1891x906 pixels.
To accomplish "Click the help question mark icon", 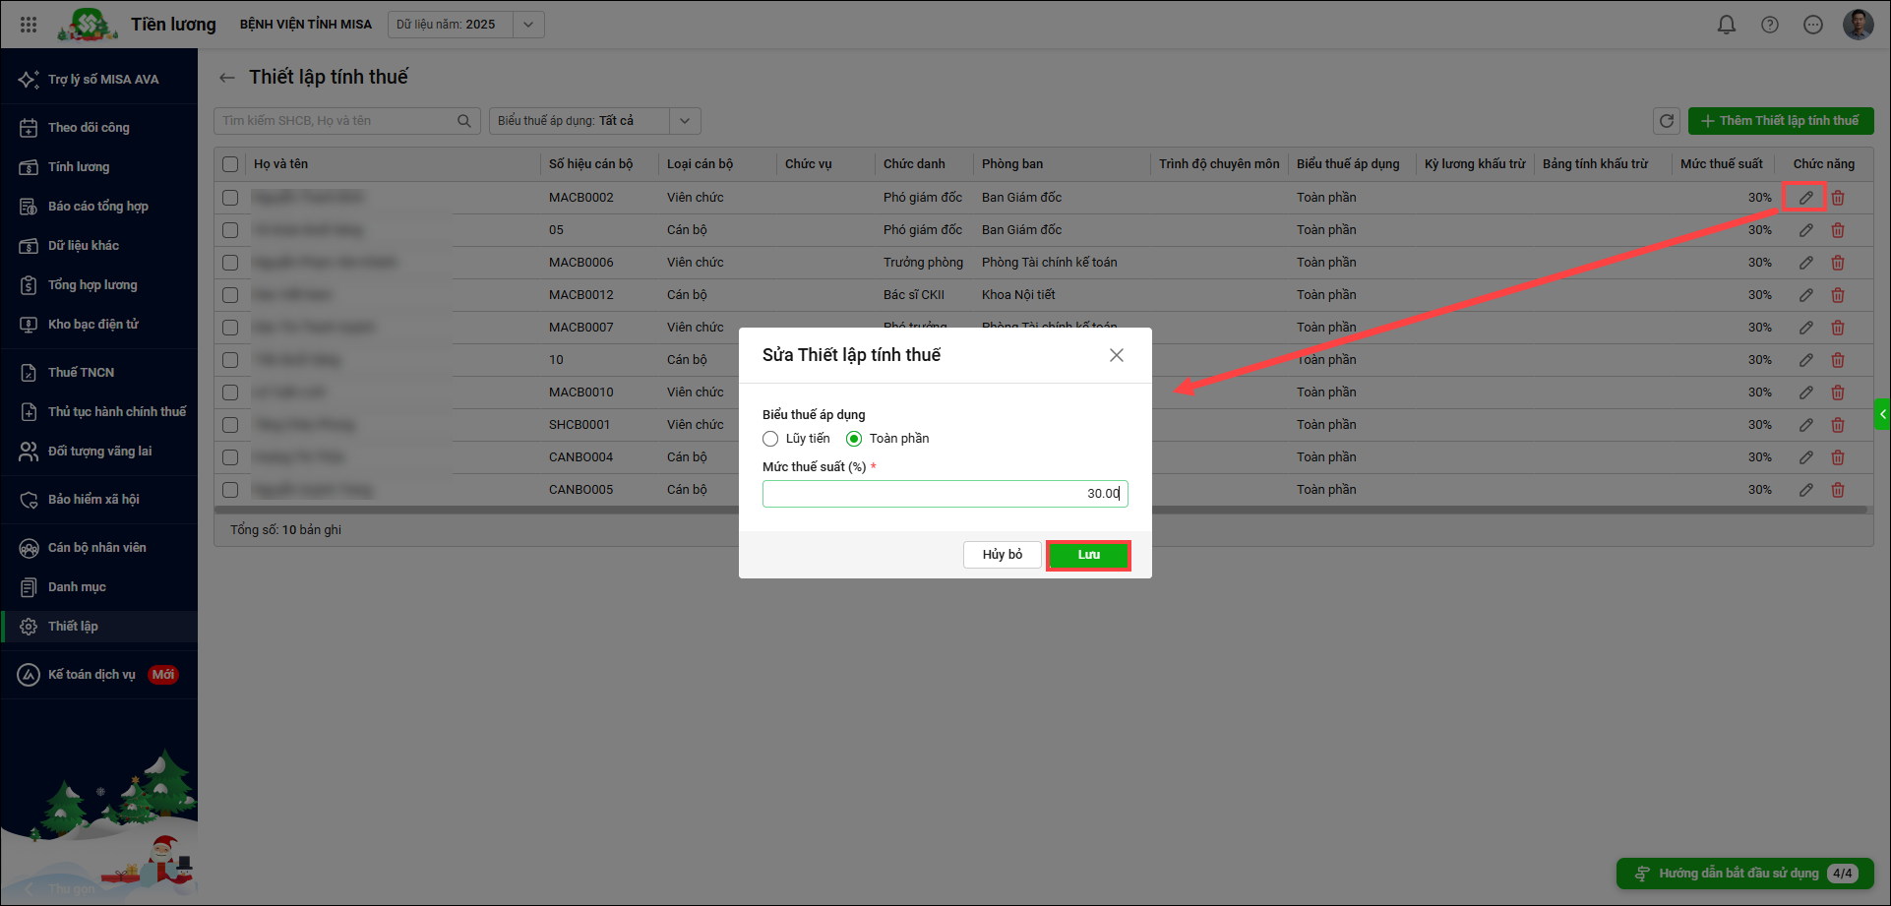I will [x=1769, y=25].
